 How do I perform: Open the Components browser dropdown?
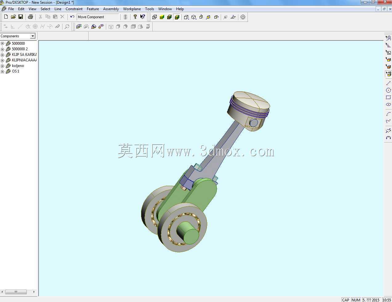click(33, 36)
